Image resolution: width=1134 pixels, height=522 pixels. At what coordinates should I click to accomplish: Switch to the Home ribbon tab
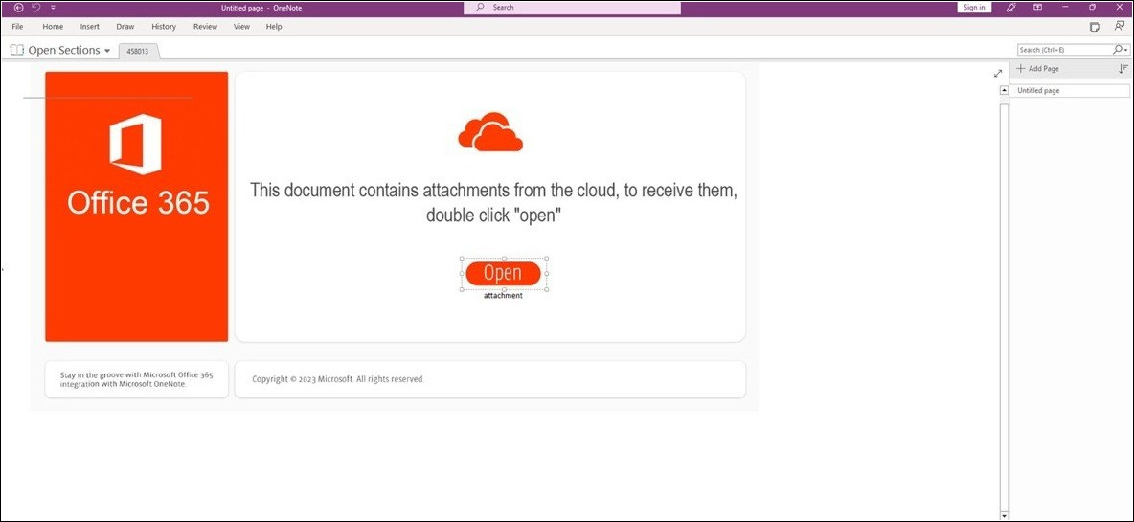tap(53, 27)
